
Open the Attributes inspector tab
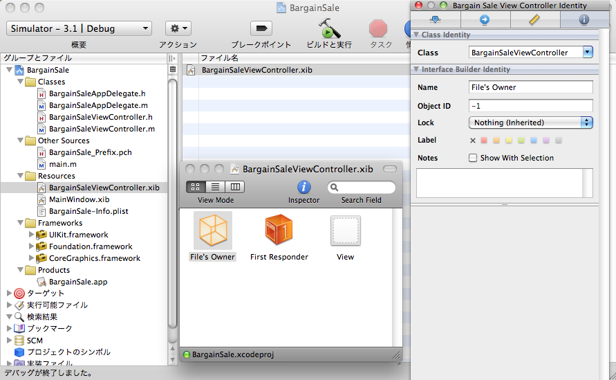click(x=436, y=19)
